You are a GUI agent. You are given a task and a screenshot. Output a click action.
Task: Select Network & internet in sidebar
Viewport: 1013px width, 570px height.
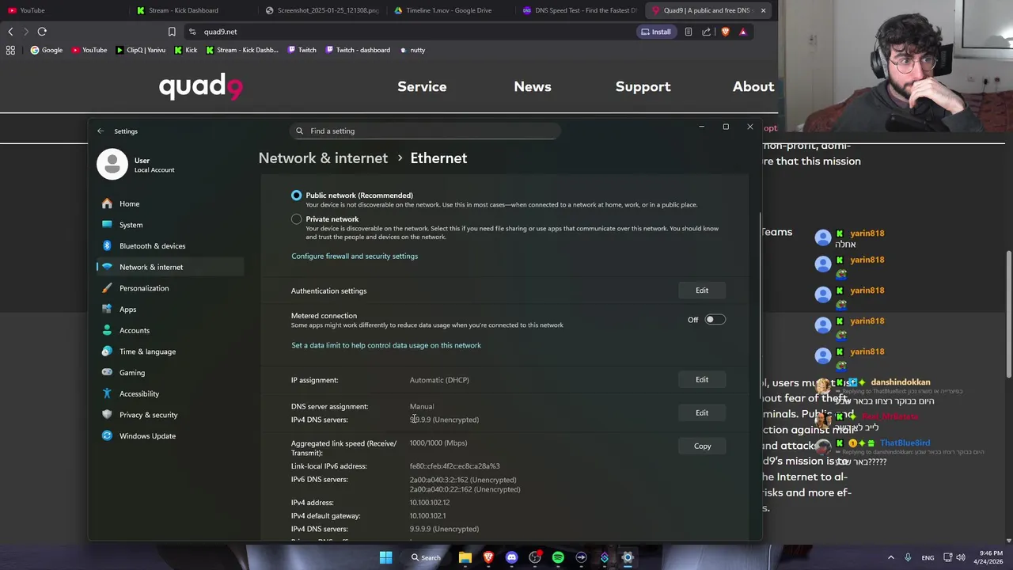[170, 267]
